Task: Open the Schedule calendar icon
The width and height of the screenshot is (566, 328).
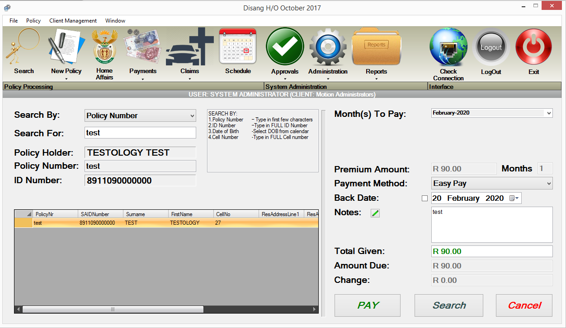Action: pyautogui.click(x=238, y=46)
